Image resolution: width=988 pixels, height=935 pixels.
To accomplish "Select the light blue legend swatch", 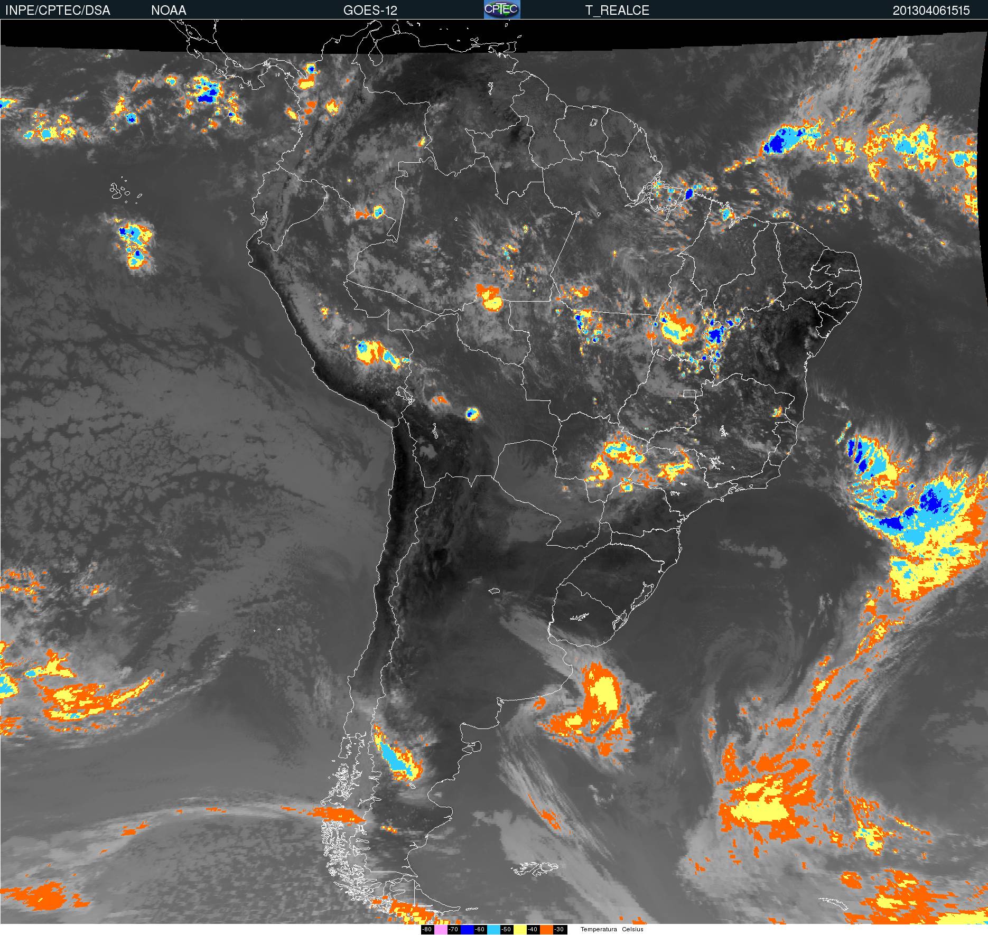I will point(493,929).
